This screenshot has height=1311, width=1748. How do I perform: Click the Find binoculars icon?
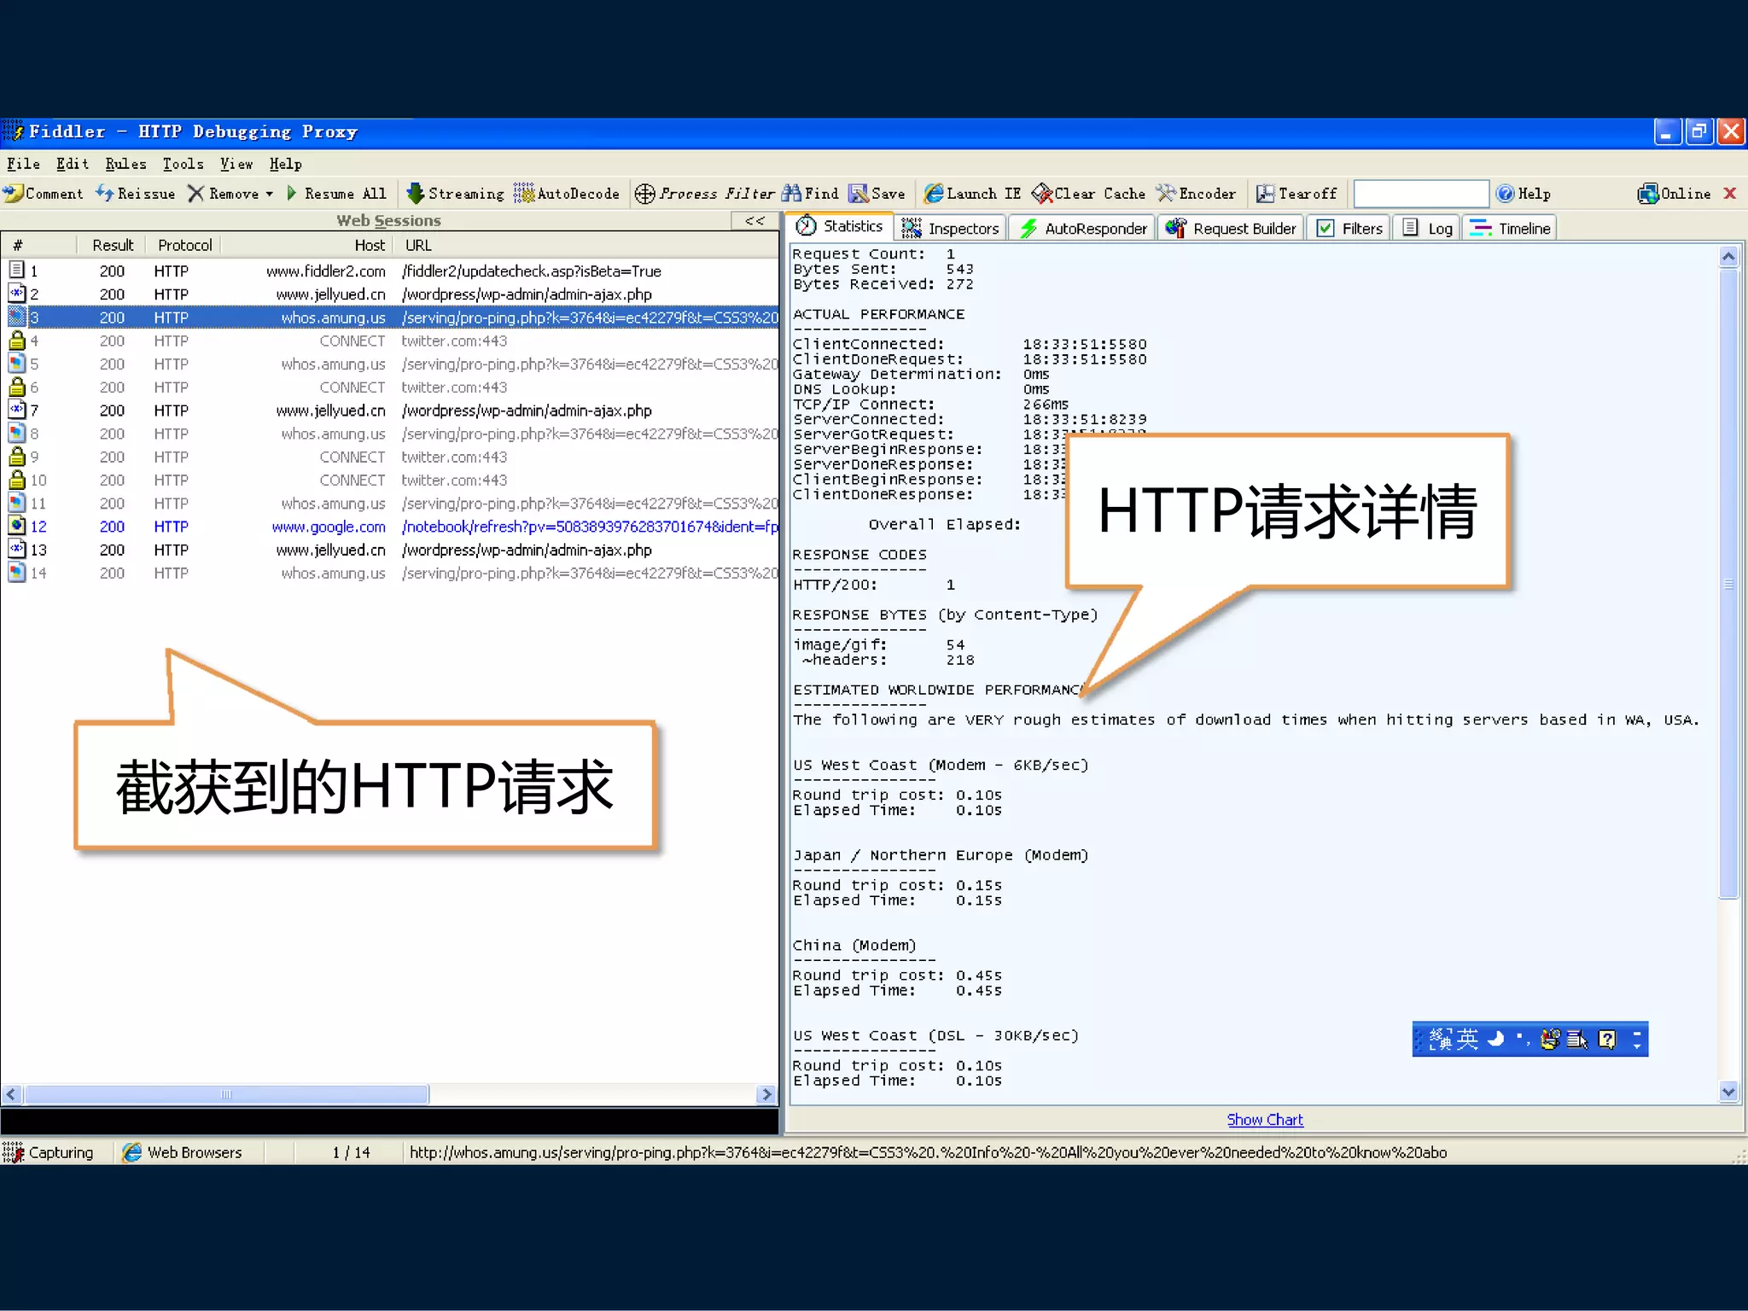[x=791, y=194]
